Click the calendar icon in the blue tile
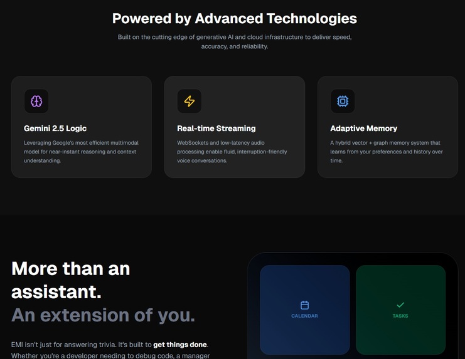465x359 pixels. click(304, 305)
